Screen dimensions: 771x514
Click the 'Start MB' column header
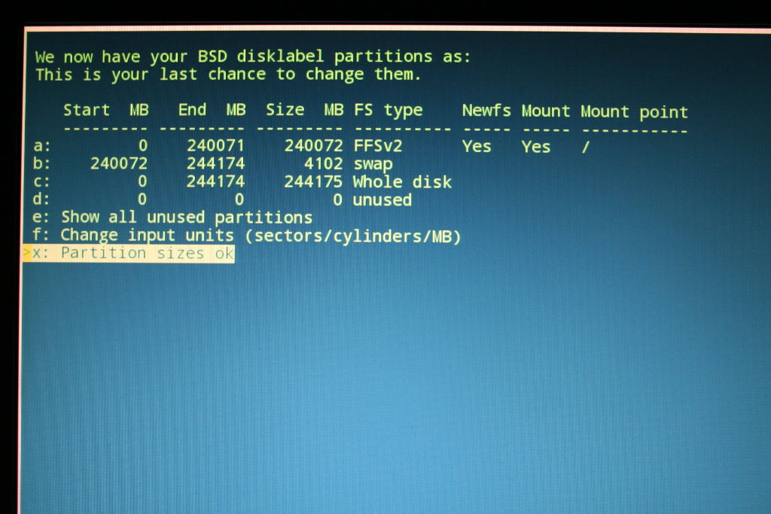[x=105, y=110]
